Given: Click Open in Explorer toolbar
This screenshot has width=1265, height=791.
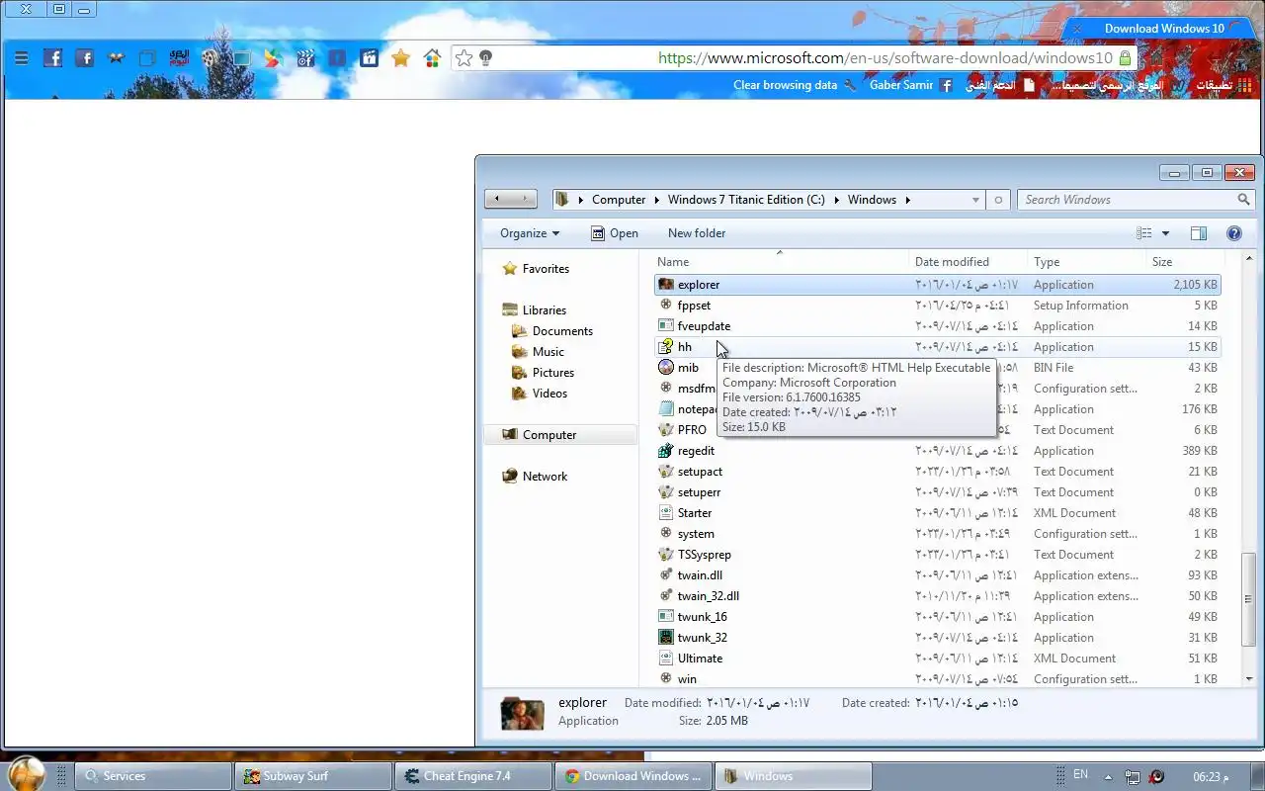Looking at the screenshot, I should click(615, 233).
